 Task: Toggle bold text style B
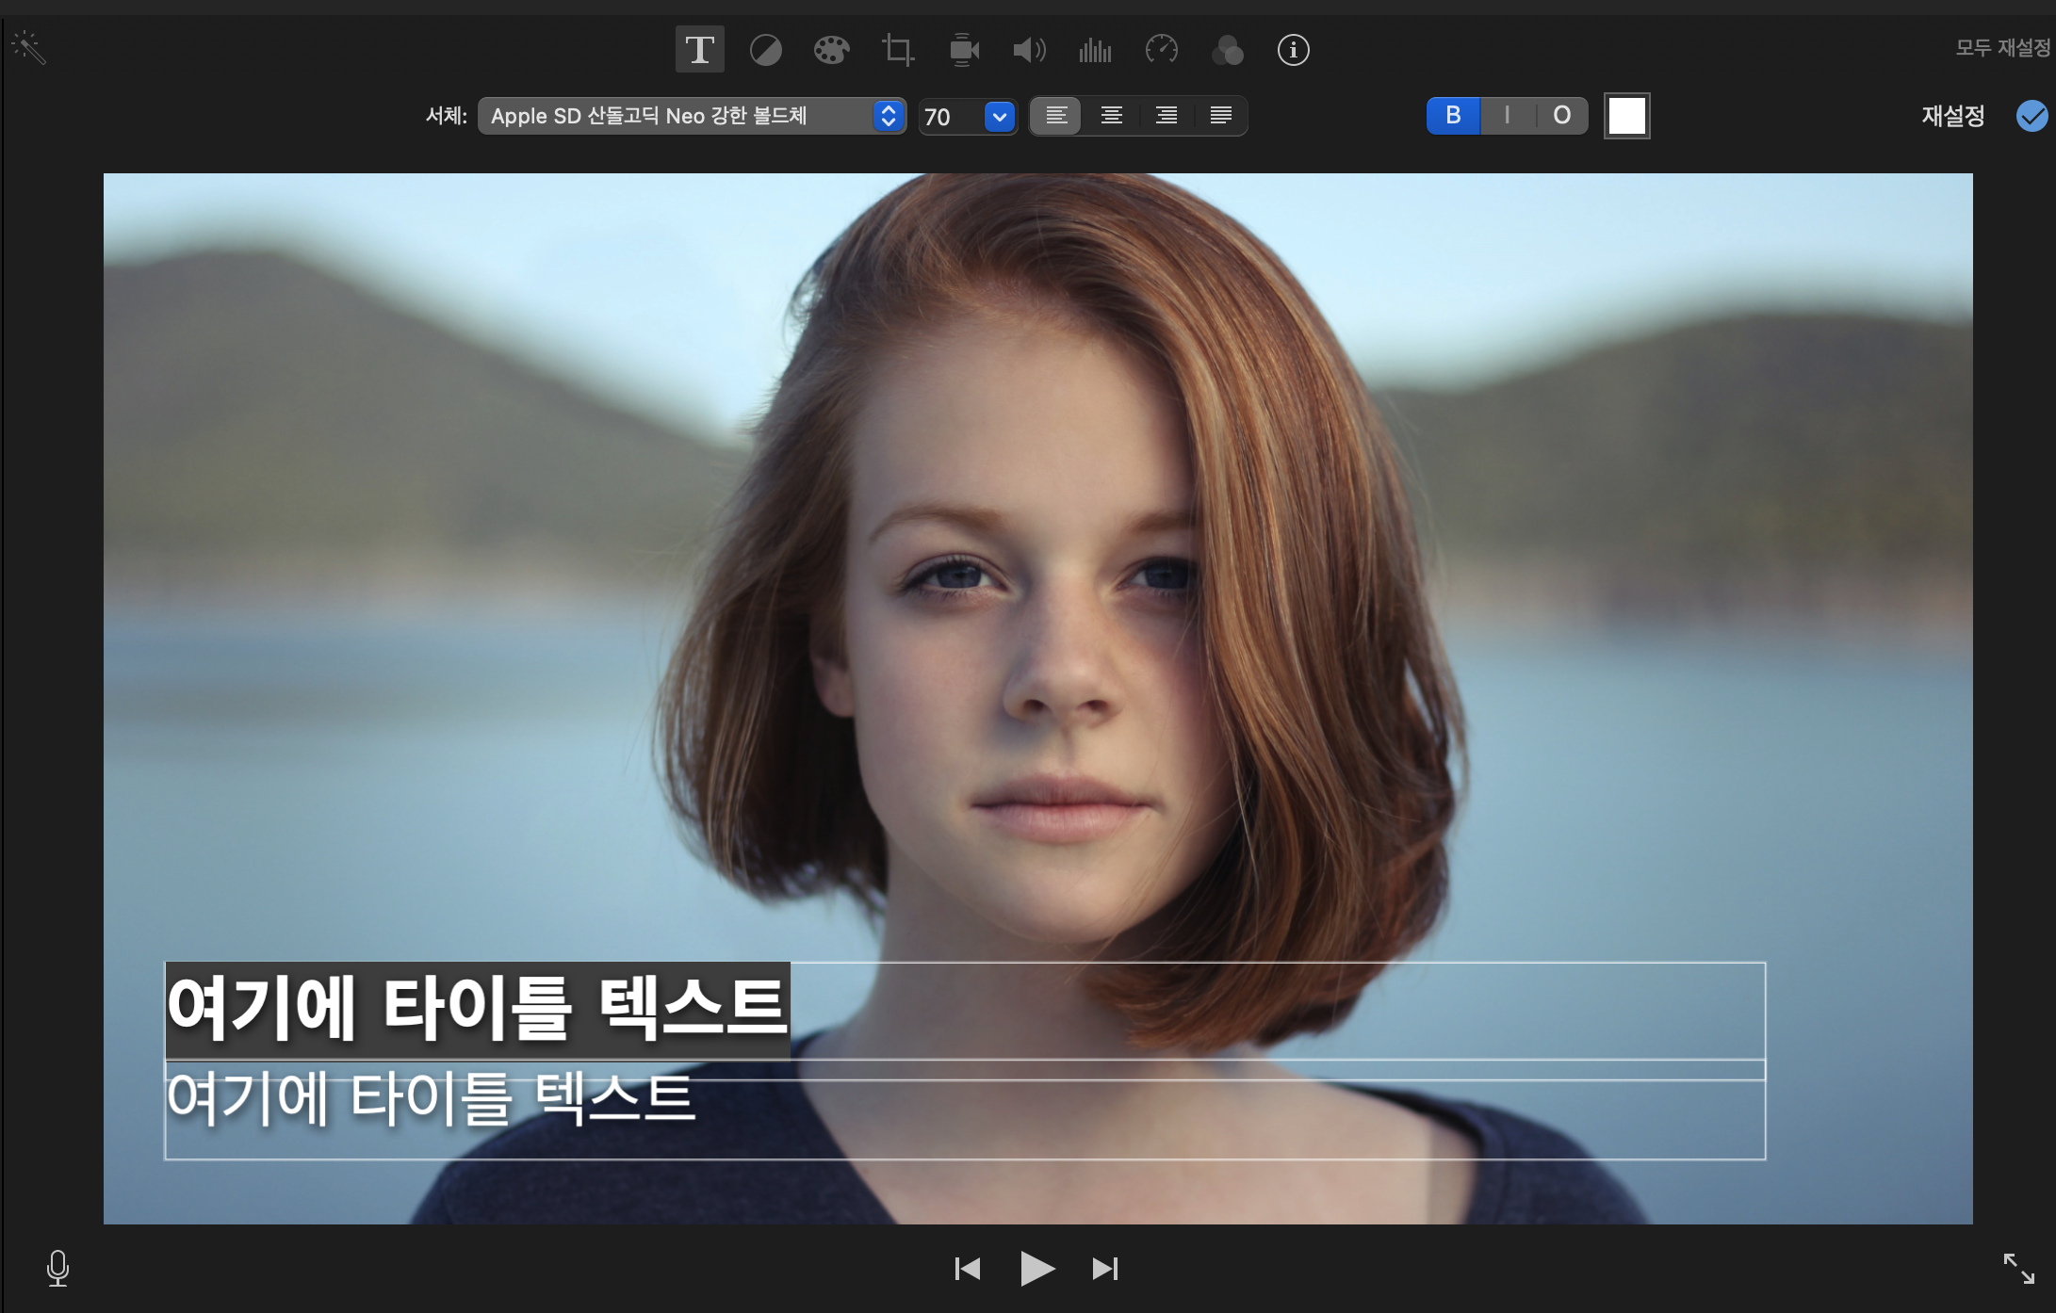pos(1453,116)
